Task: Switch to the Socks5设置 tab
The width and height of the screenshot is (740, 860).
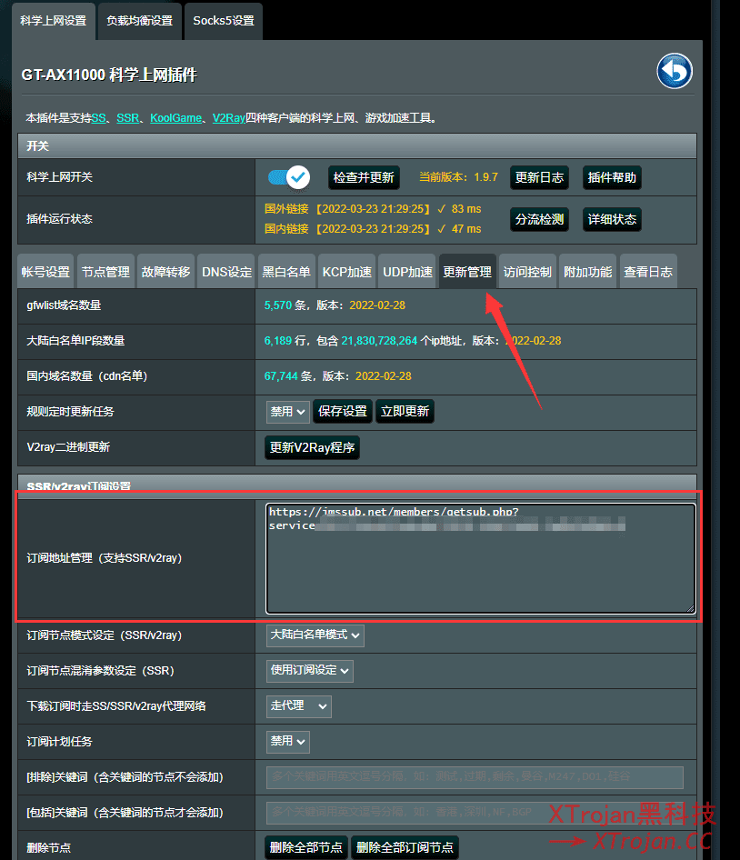Action: (224, 21)
